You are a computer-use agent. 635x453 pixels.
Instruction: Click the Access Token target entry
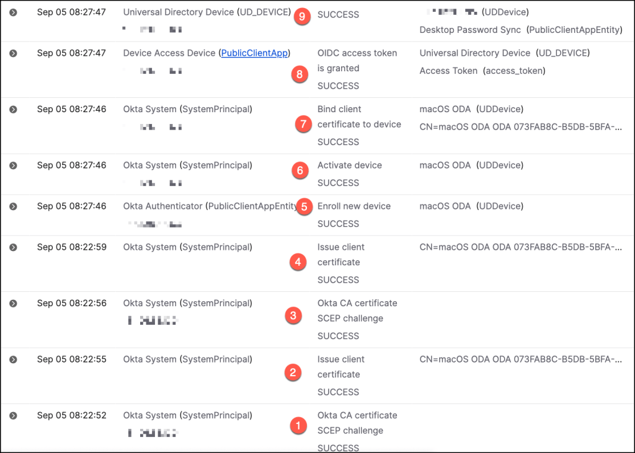coord(448,71)
